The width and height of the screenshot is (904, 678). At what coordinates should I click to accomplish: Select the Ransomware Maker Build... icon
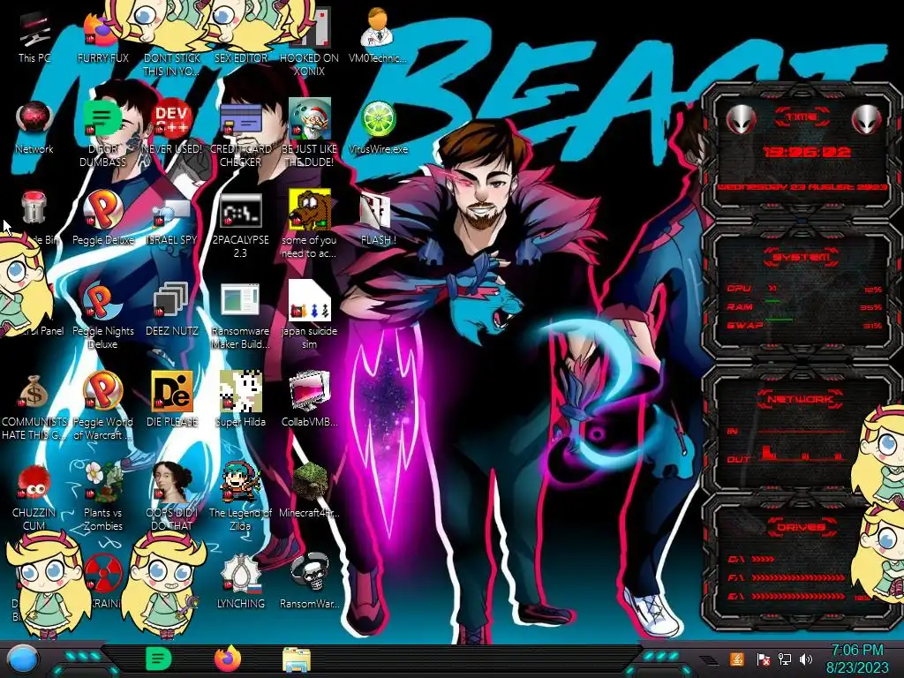(x=240, y=316)
